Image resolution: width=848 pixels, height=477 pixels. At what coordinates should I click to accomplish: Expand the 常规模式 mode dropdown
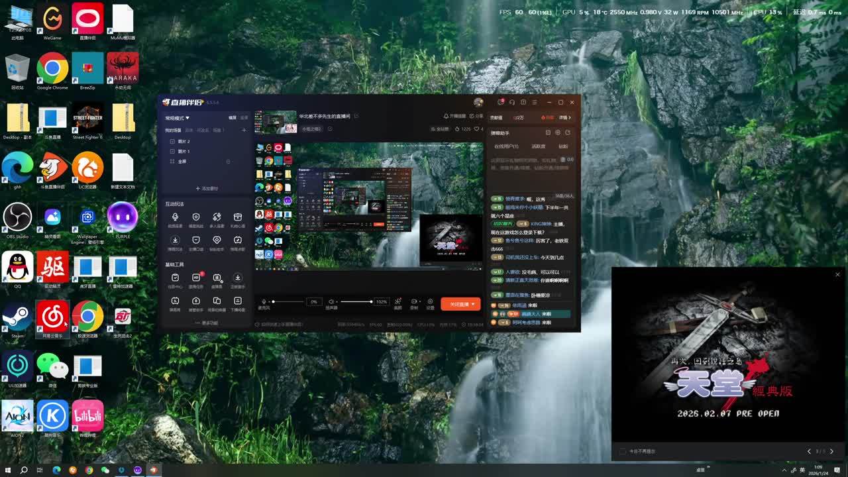click(178, 118)
